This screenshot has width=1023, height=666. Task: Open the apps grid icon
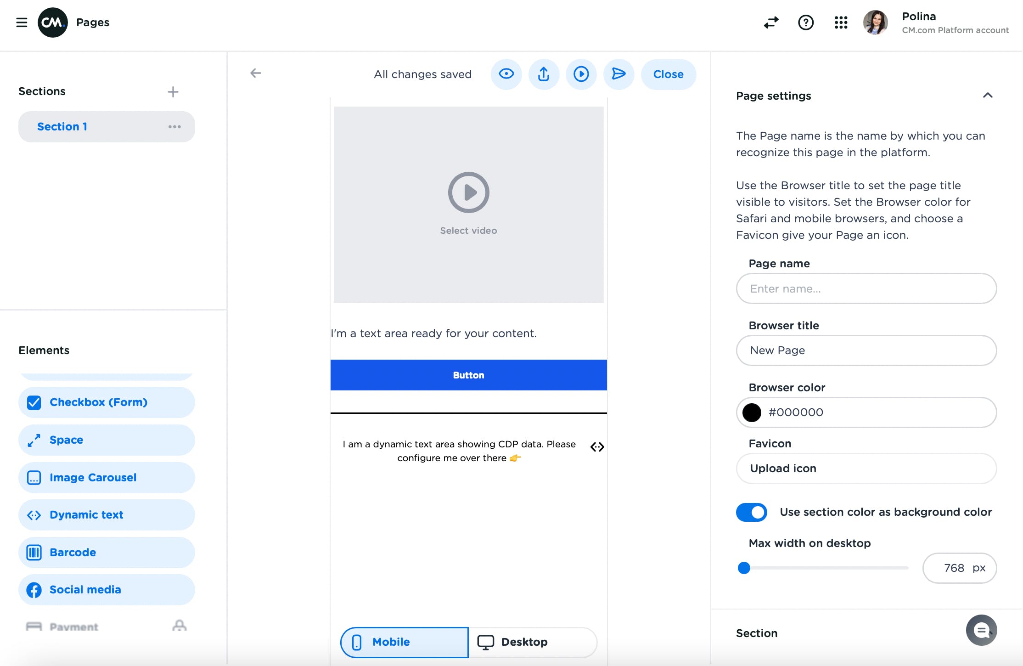(841, 23)
